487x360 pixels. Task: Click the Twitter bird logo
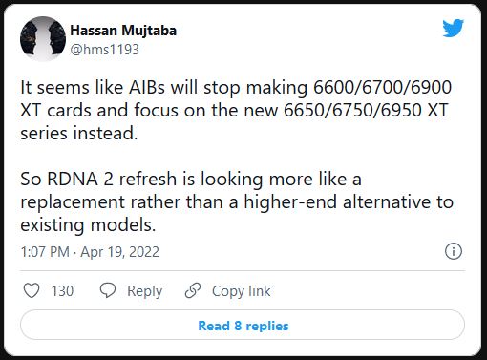tap(453, 28)
